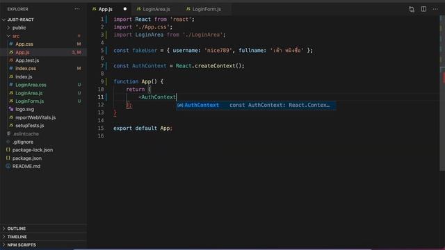Click the JS icon on LoginArea.js tab
The width and height of the screenshot is (445, 250).
point(138,9)
